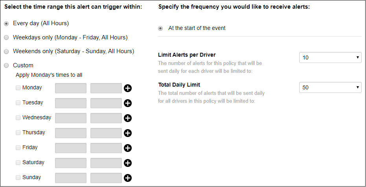Viewport: 366px width, 187px height.
Task: Add a time range for Thursday
Action: (x=128, y=133)
